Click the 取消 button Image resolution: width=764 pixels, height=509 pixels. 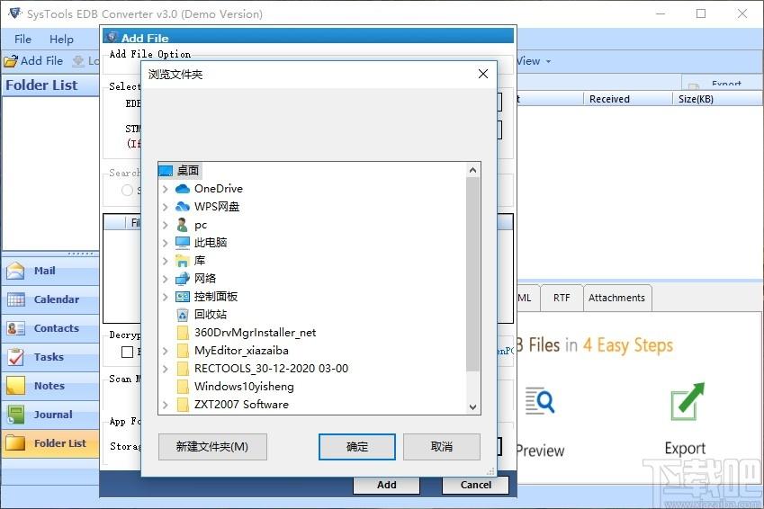coord(442,447)
